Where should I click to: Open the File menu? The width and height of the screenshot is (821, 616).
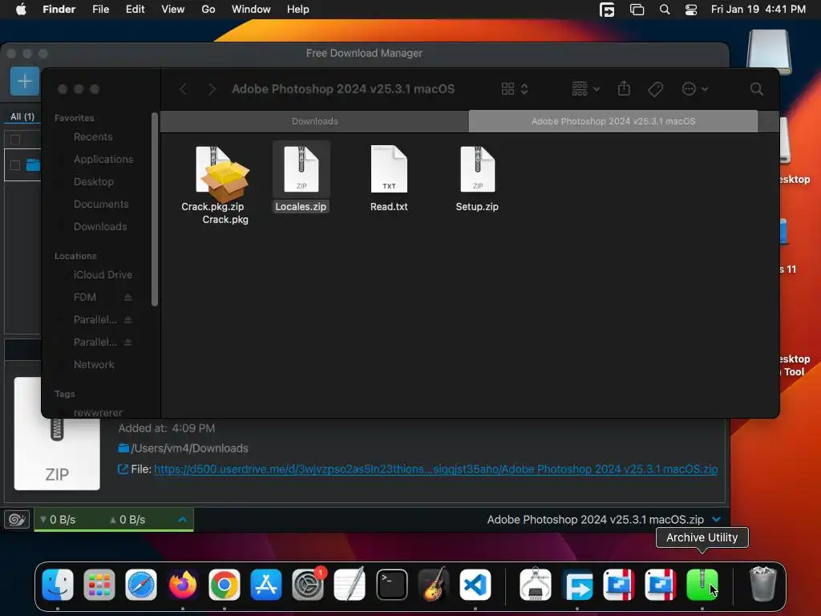(x=100, y=10)
